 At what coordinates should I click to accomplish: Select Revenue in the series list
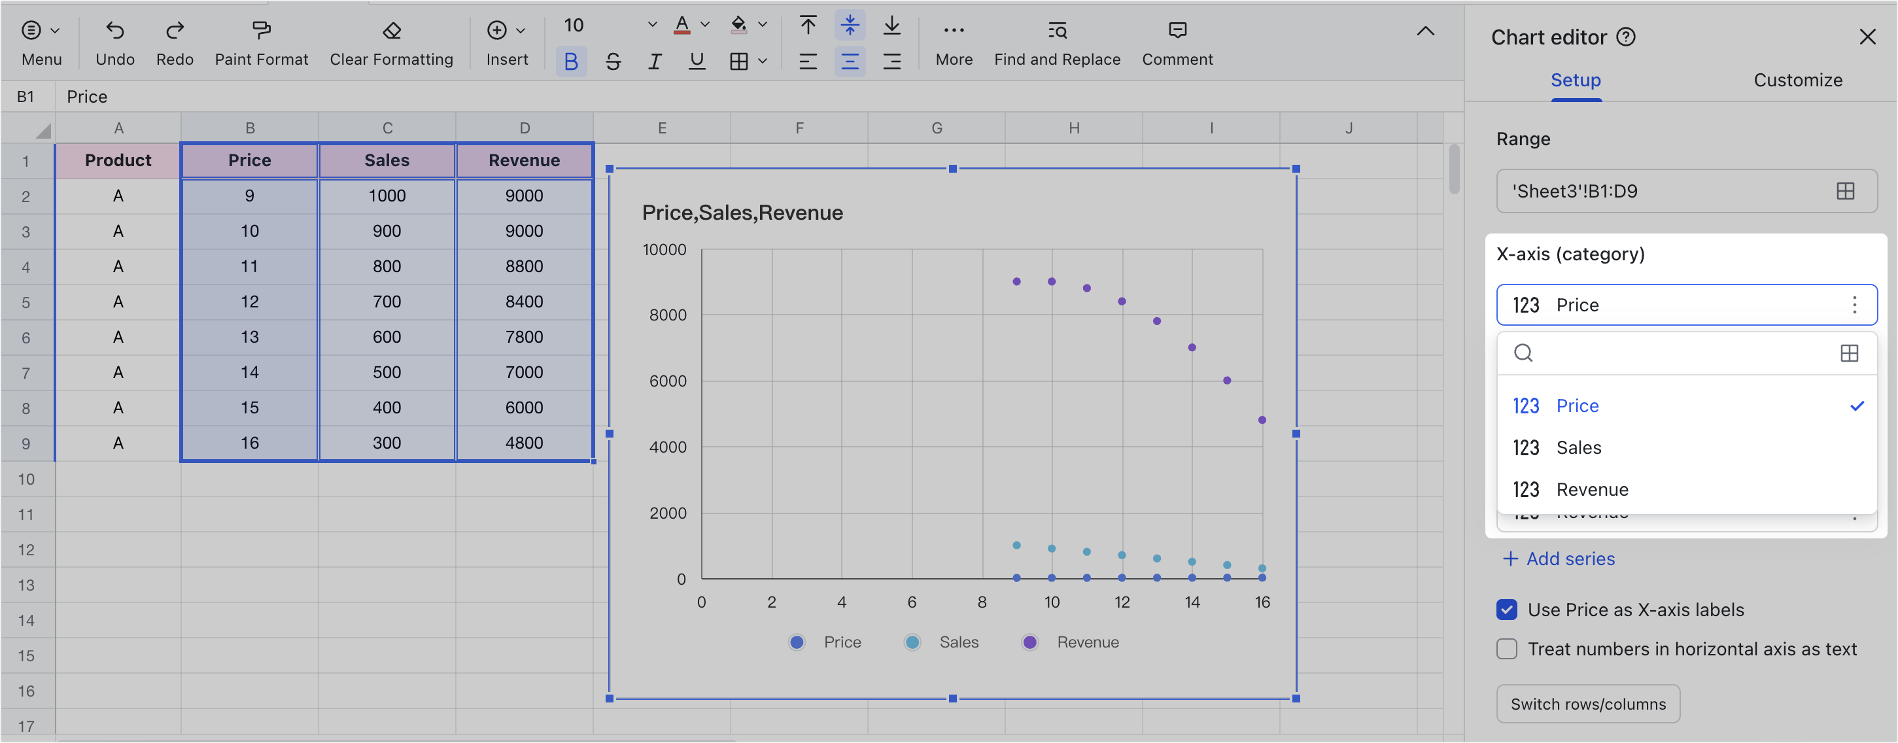click(x=1591, y=489)
